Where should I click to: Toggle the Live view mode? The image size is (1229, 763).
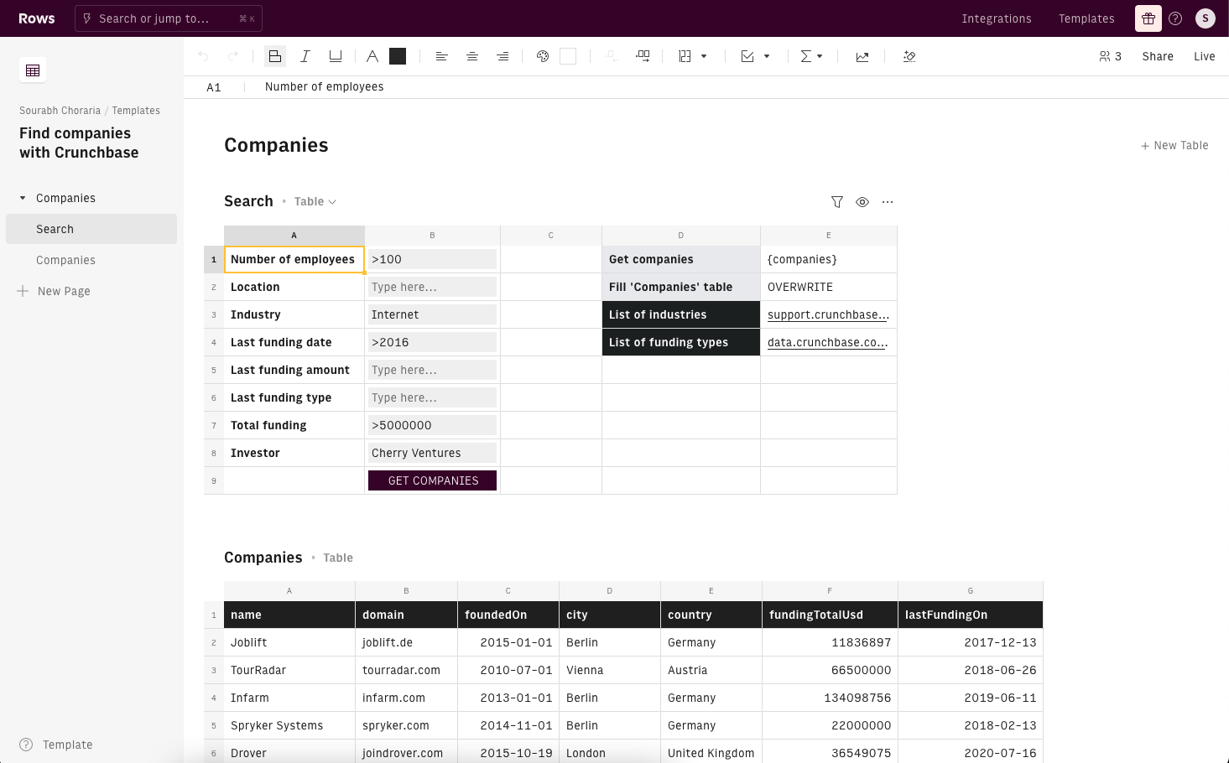point(1205,56)
